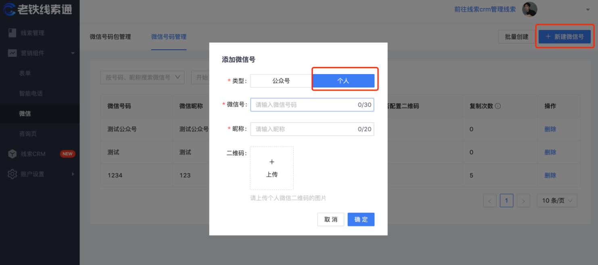Select the 公众号 type option
This screenshot has width=598, height=265.
point(281,80)
